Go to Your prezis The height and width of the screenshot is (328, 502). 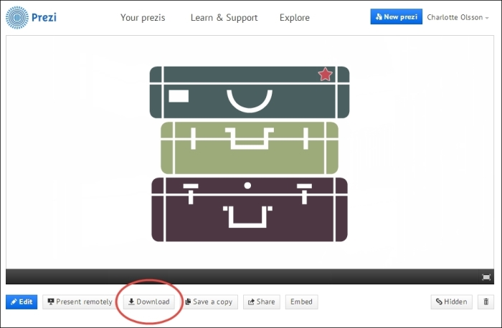click(142, 17)
